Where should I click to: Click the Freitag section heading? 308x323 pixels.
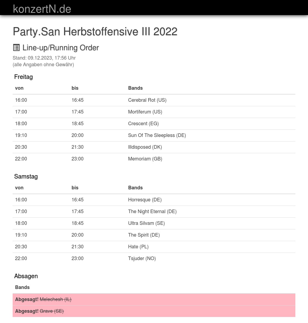point(23,77)
